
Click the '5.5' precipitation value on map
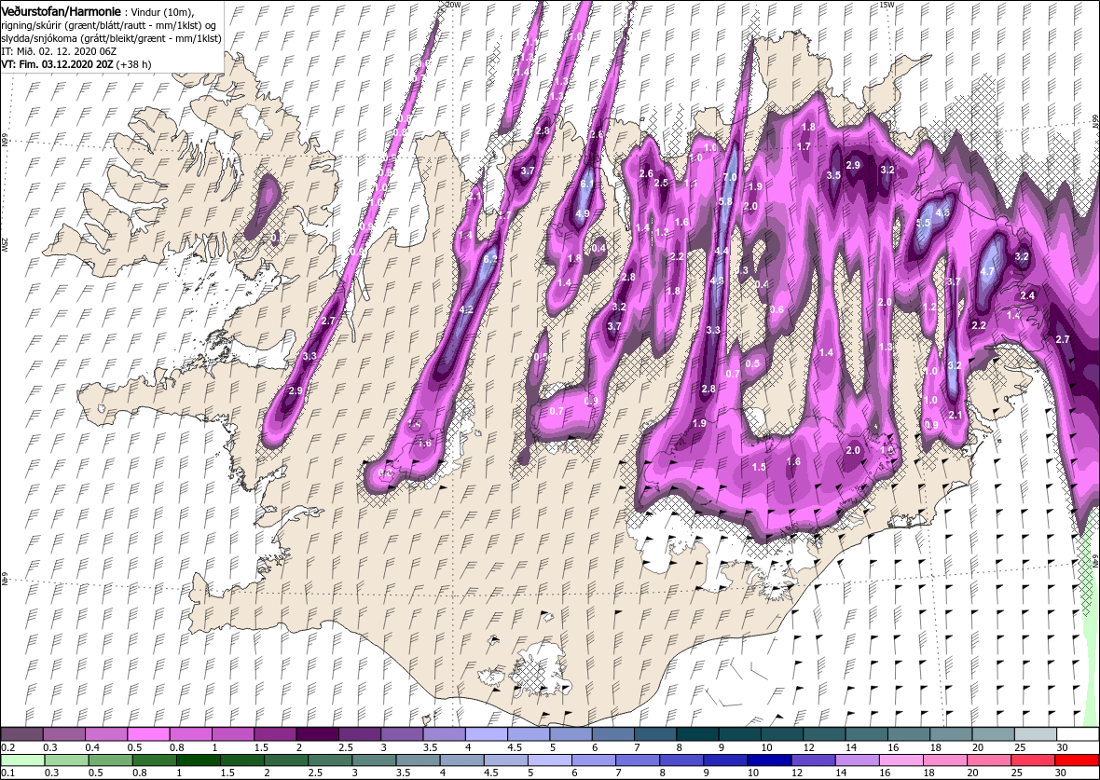(x=923, y=223)
